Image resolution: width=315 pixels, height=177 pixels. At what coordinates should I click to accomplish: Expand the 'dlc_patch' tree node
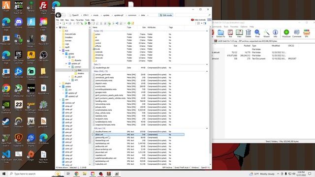pos(69,77)
